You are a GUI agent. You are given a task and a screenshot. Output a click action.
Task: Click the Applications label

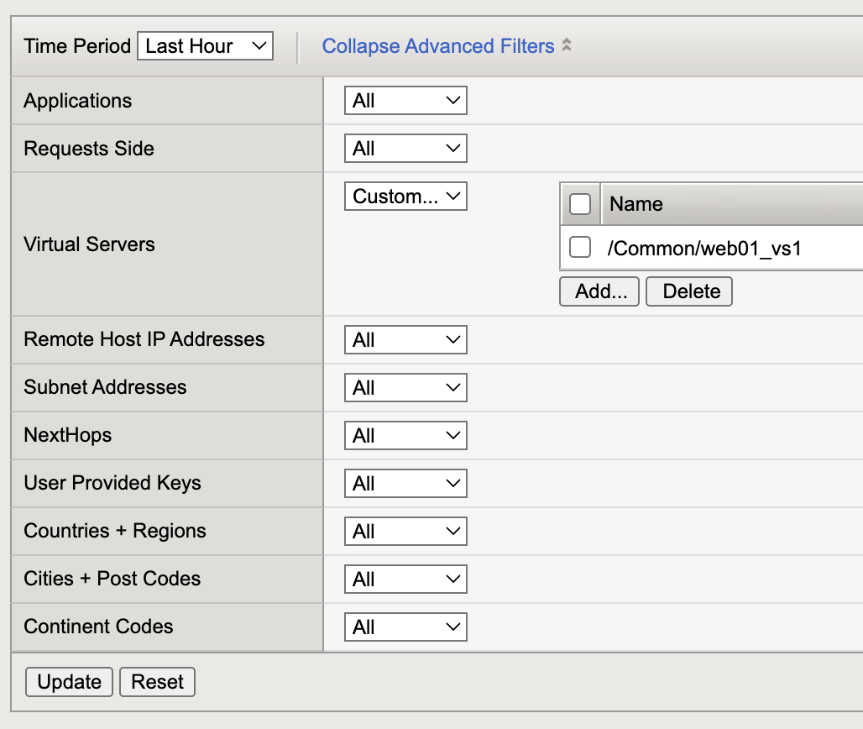pyautogui.click(x=77, y=102)
